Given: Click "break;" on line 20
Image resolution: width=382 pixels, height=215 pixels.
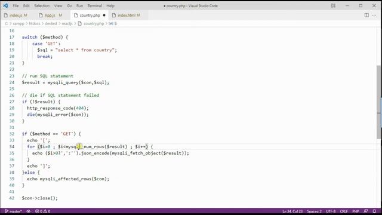Looking at the screenshot, I should (x=45, y=56).
